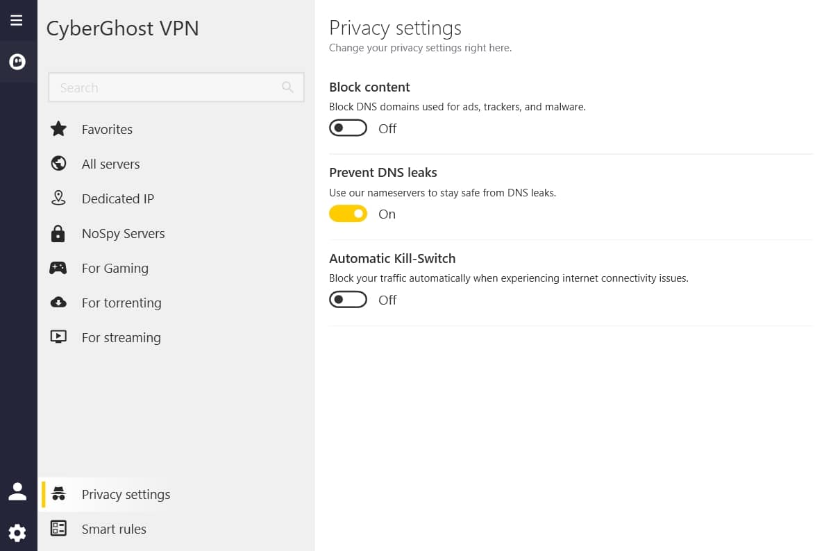Click the Favorites star icon

pyautogui.click(x=59, y=128)
